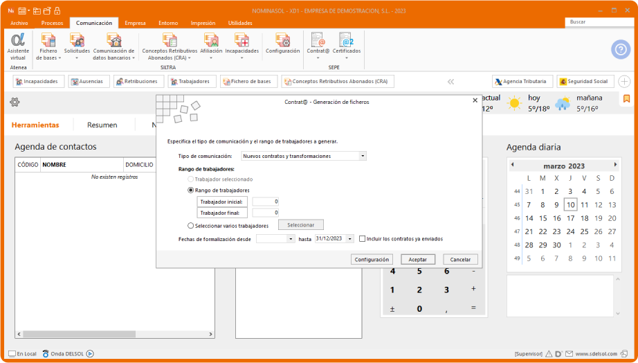Expand Solicitudes dropdown arrow
The width and height of the screenshot is (638, 363).
(77, 58)
